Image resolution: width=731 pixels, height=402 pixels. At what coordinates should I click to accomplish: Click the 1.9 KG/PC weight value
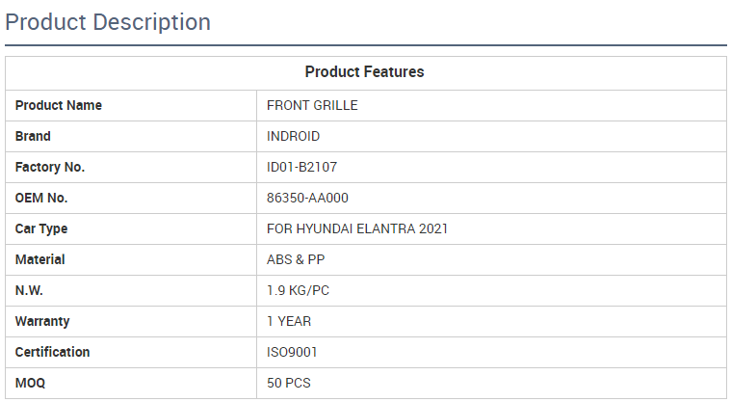click(x=299, y=290)
